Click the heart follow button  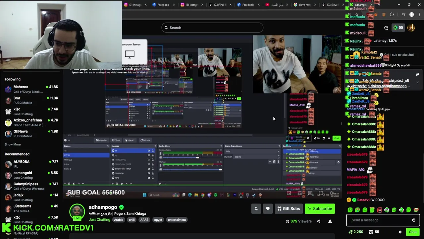click(268, 209)
